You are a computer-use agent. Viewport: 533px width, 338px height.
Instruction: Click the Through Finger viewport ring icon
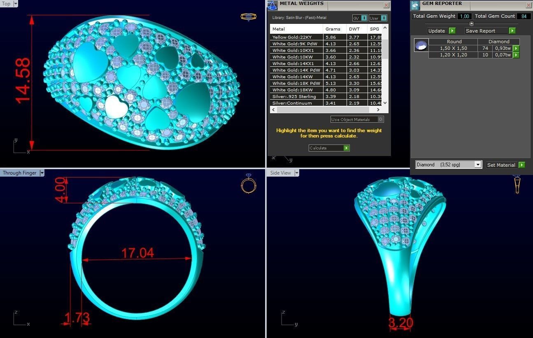click(x=249, y=184)
